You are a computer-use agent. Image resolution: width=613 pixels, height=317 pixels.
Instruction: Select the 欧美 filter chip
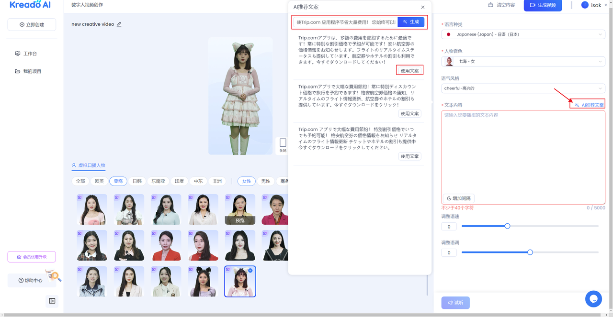point(99,181)
